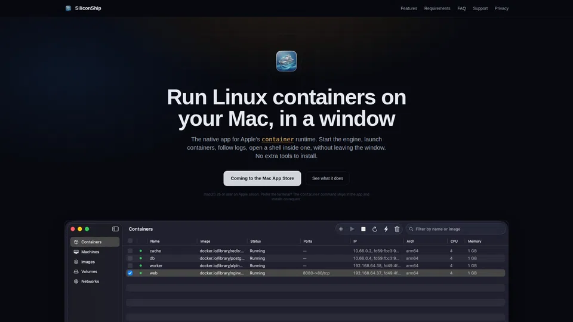
Task: Click the IP 10.66.0.2 cell
Action: click(376, 251)
